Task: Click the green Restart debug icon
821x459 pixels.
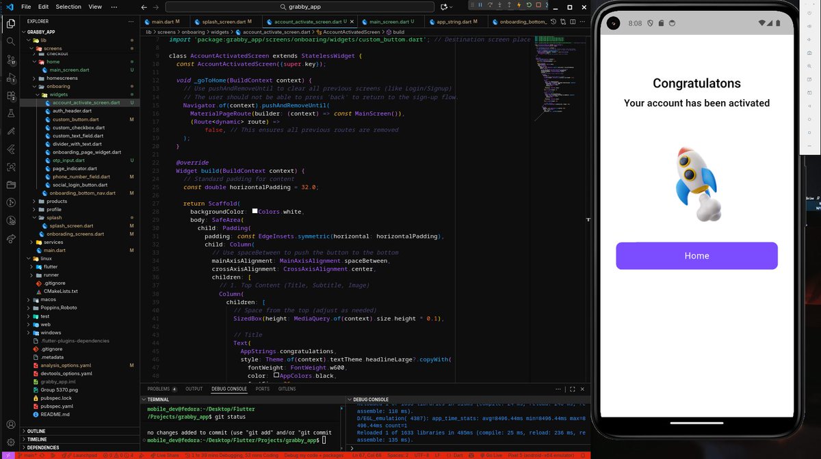Action: 527,5
